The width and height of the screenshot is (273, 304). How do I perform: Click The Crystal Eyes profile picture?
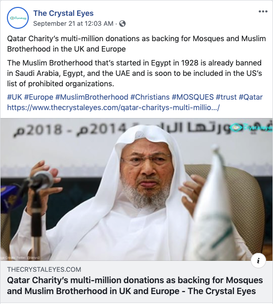coord(18,18)
